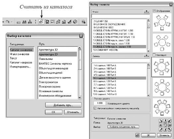The height and width of the screenshot is (139, 174).
Task: Select Объекты для детей path
Action: [51, 73]
